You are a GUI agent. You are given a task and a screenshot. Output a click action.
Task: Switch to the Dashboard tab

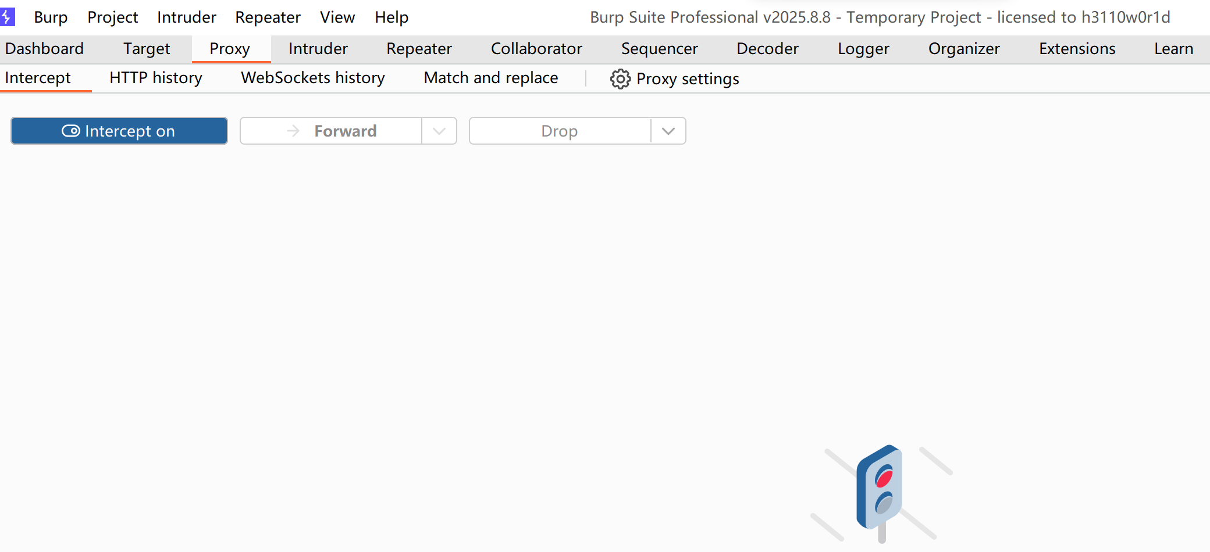(44, 49)
